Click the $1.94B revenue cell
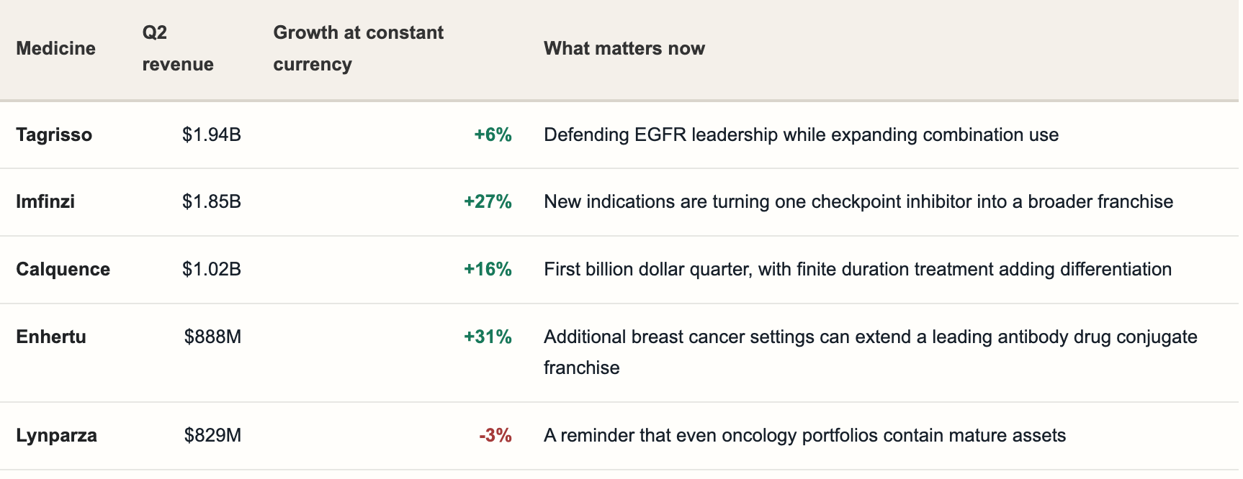The image size is (1243, 479). 212,135
